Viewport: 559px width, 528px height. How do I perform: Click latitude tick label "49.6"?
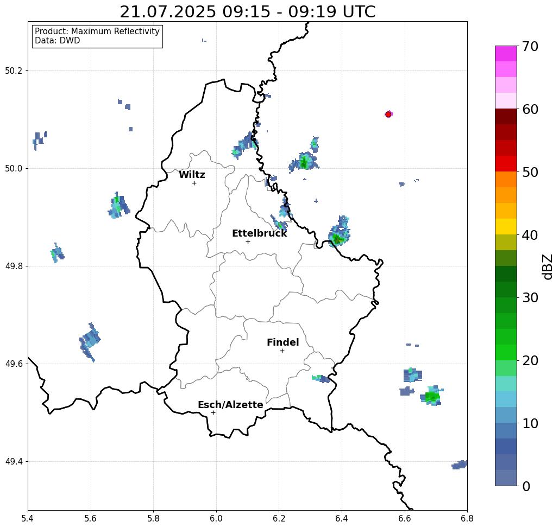pos(14,364)
